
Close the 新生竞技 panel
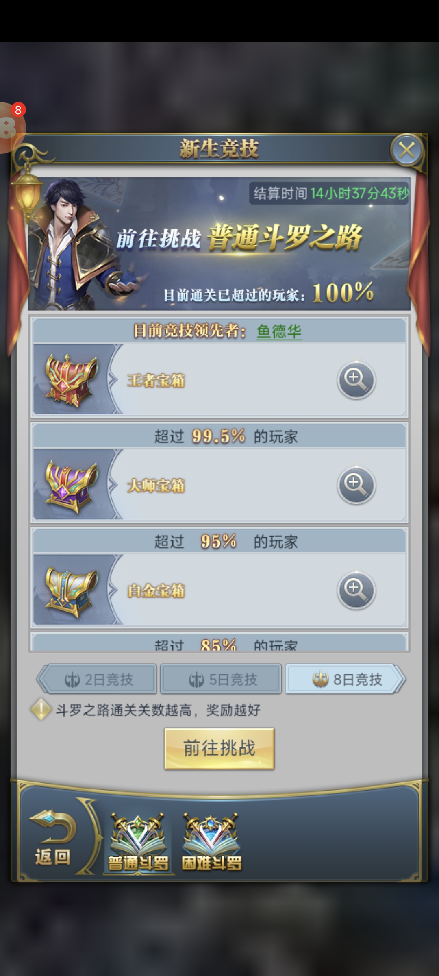[406, 150]
